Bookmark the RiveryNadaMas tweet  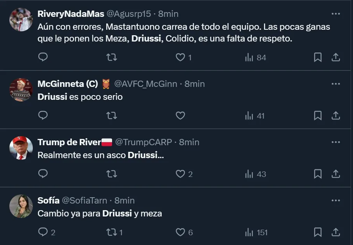[318, 58]
